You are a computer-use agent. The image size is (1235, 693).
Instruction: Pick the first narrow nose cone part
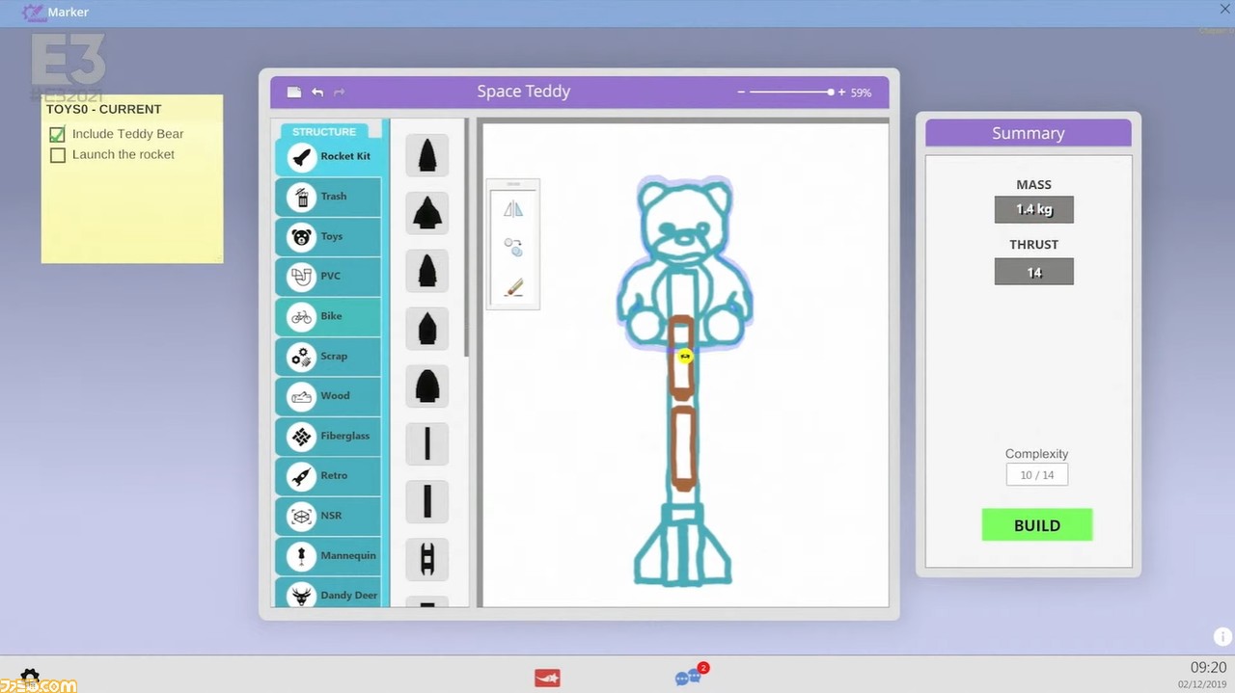coord(426,155)
